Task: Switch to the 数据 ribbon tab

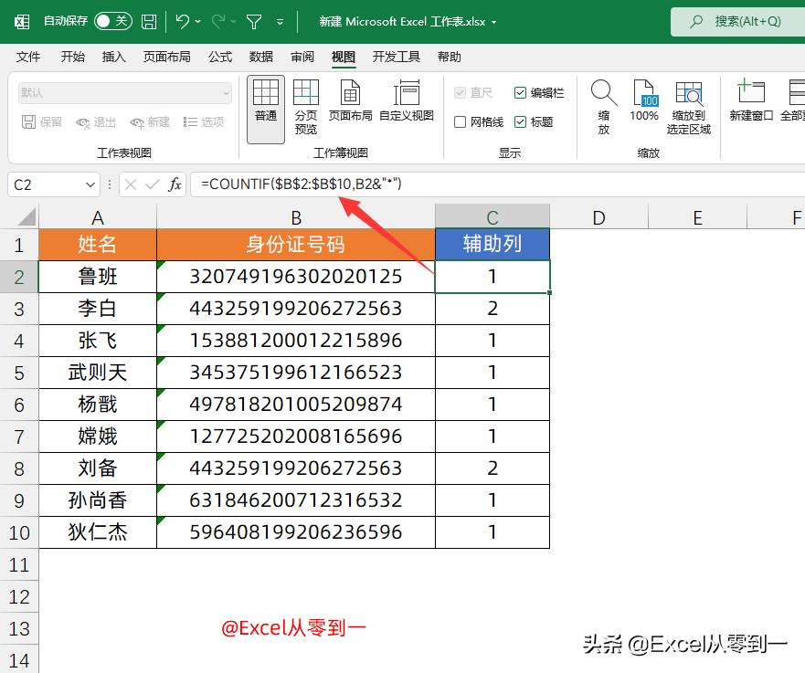Action: click(260, 57)
